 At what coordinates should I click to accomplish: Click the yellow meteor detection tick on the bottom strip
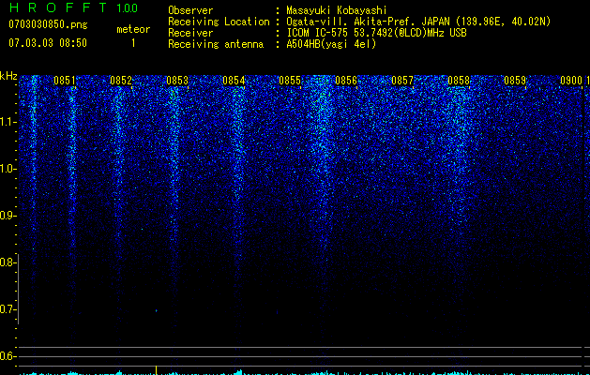coord(156,369)
